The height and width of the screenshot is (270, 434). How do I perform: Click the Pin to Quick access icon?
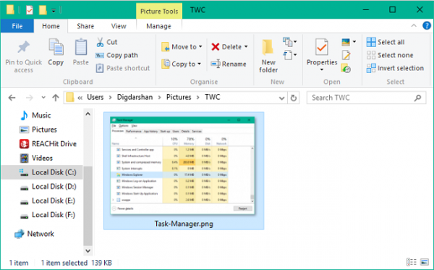[x=24, y=47]
